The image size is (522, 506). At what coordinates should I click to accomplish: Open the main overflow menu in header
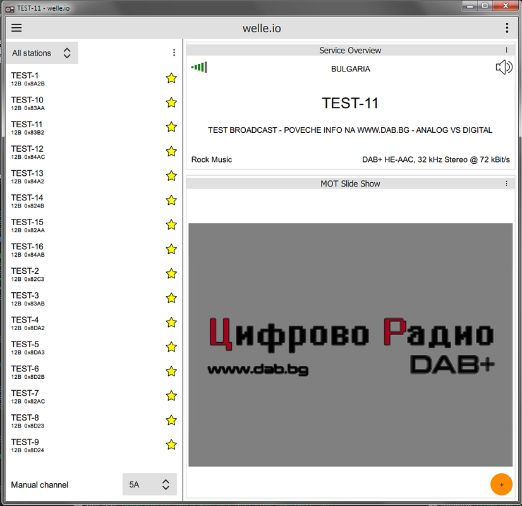(507, 28)
